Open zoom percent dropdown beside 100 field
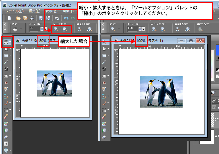The height and width of the screenshot is (154, 219). (144, 29)
